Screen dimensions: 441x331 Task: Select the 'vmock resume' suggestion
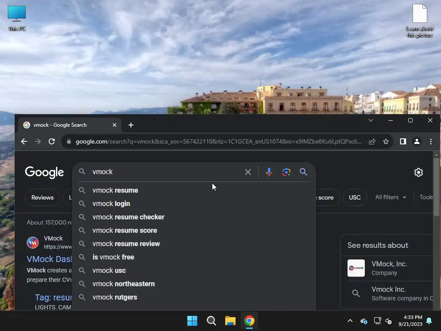click(194, 190)
